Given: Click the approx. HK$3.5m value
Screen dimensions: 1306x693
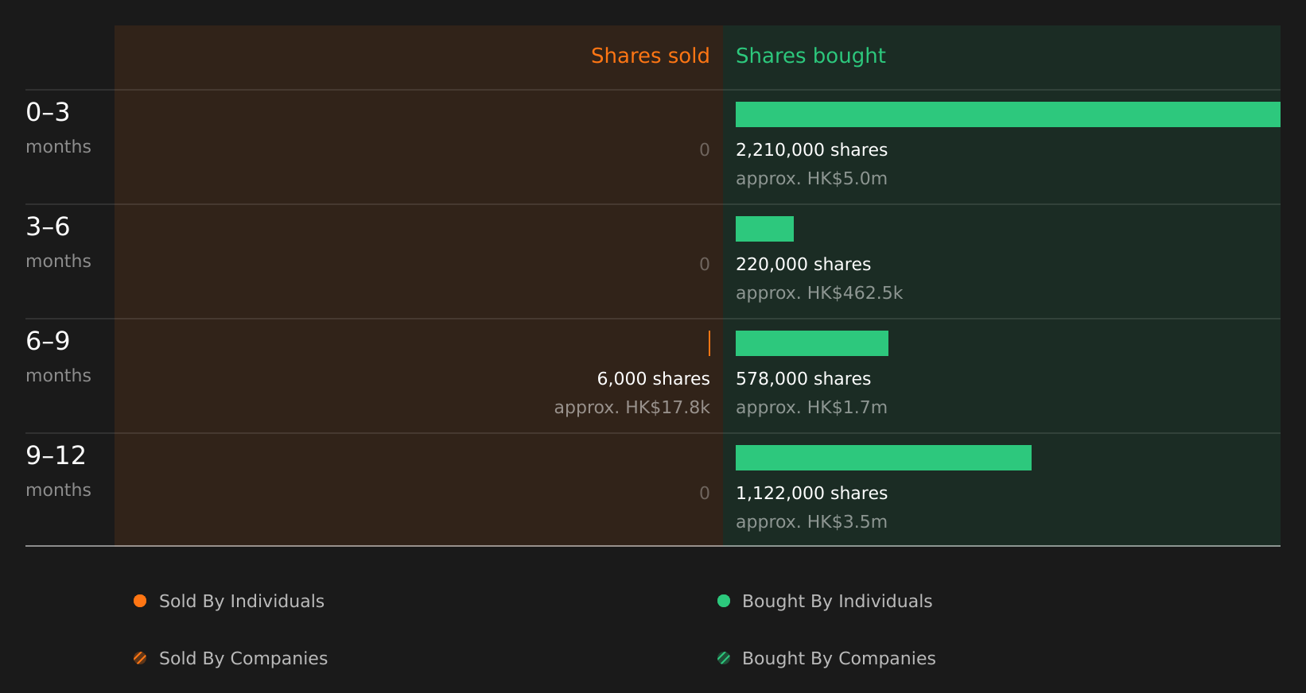Looking at the screenshot, I should pos(811,522).
